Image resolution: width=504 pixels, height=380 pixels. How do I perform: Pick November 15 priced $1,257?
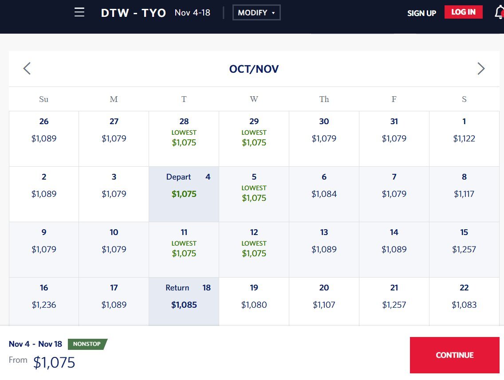click(464, 249)
